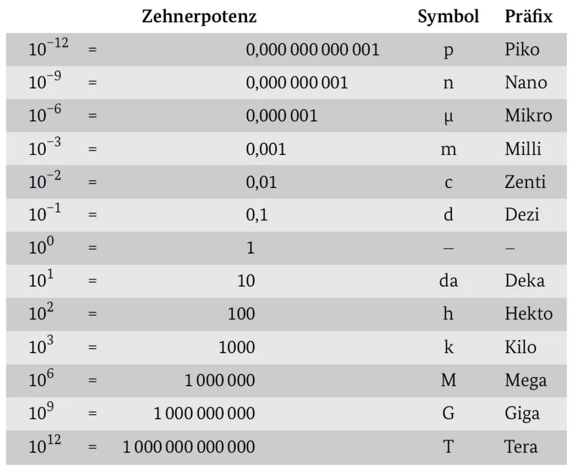Click the symbol T for Tera
Screen dimensions: 573x470
point(448,446)
